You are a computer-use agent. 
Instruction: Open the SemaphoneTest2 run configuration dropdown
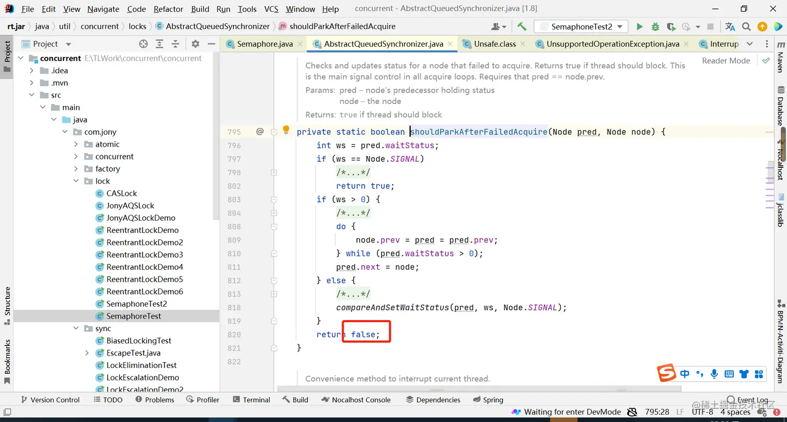point(581,27)
